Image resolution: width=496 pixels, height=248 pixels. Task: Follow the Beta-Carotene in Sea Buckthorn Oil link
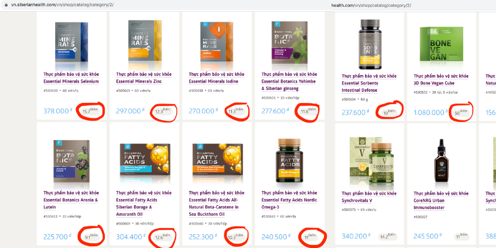pos(216,203)
